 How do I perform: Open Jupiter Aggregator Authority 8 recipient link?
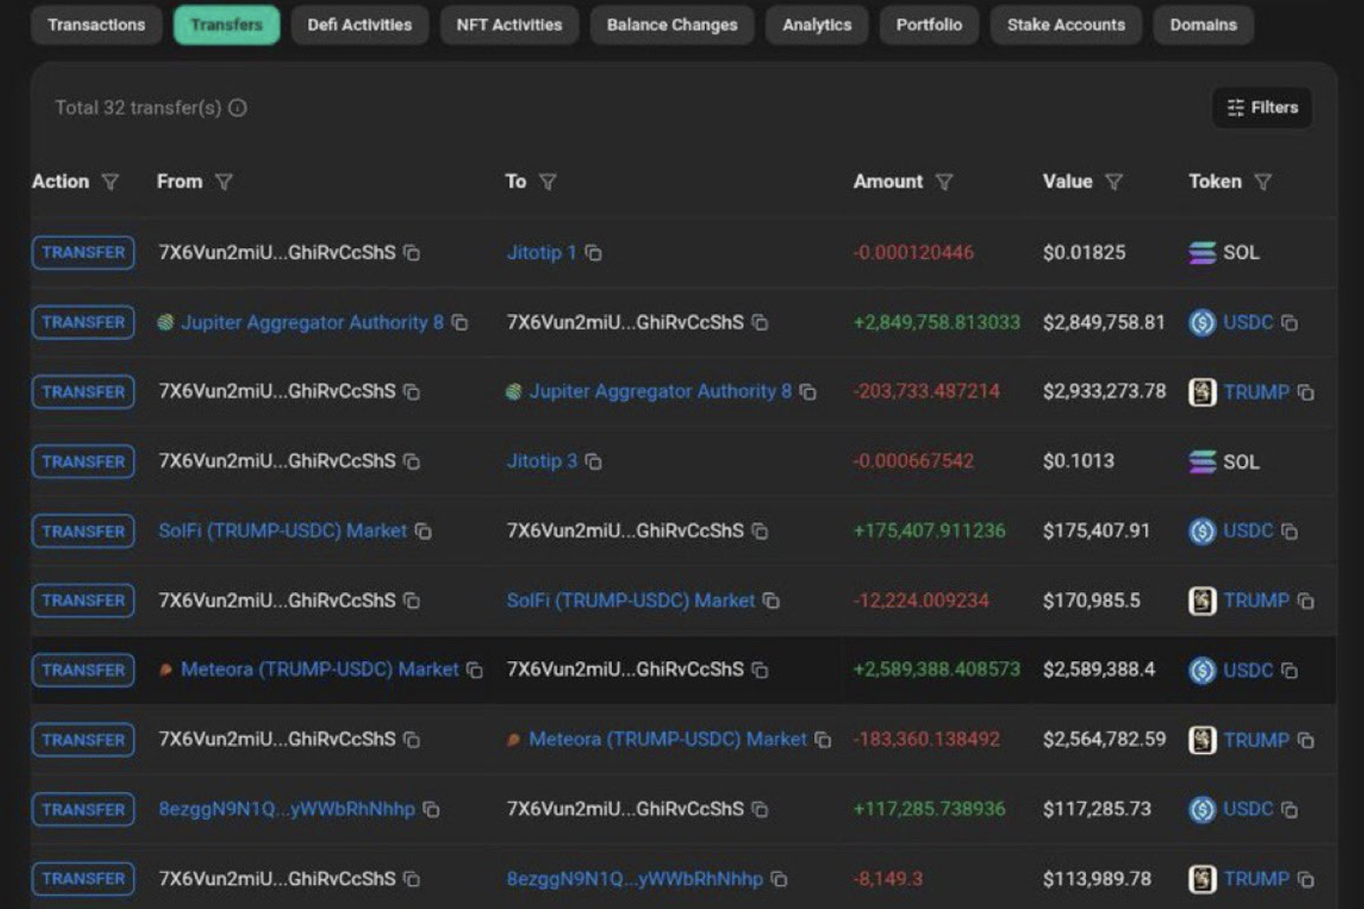(x=660, y=391)
